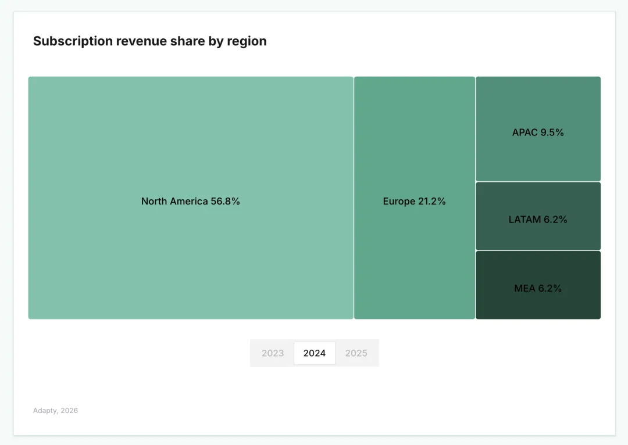This screenshot has width=628, height=445.
Task: Select the 21.2% percentage value
Action: 431,201
